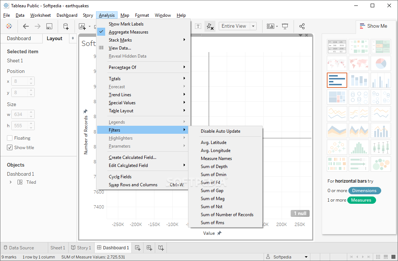Show filmstrip view icon in the status bar

tap(386, 257)
